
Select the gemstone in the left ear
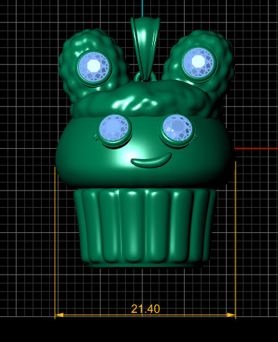[x=93, y=66]
